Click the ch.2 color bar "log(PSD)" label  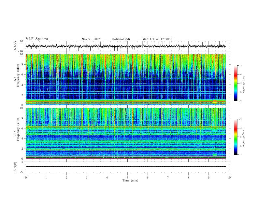pyautogui.click(x=244, y=138)
